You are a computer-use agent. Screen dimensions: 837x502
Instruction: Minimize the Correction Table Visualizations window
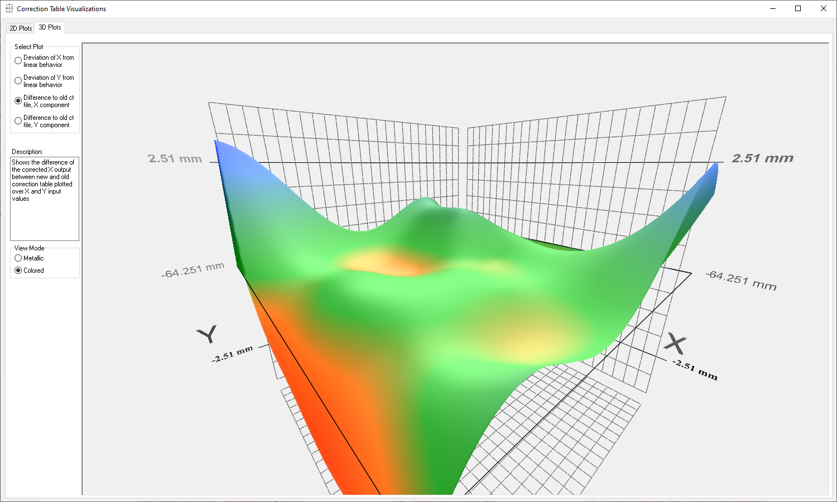(x=773, y=8)
